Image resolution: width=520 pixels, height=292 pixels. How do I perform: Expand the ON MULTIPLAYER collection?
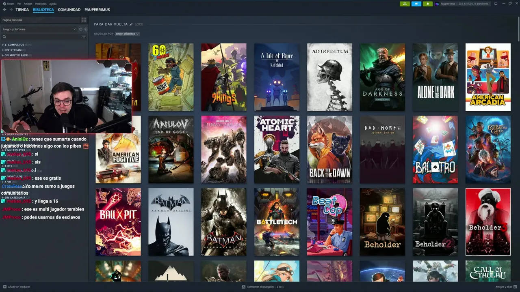[x=17, y=55]
